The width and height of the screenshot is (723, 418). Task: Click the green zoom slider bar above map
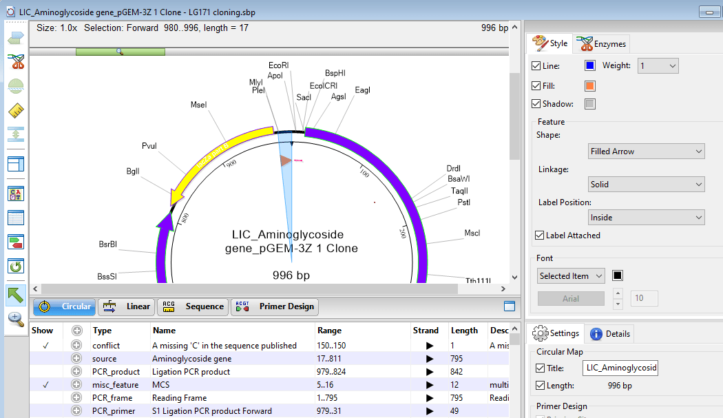(120, 52)
